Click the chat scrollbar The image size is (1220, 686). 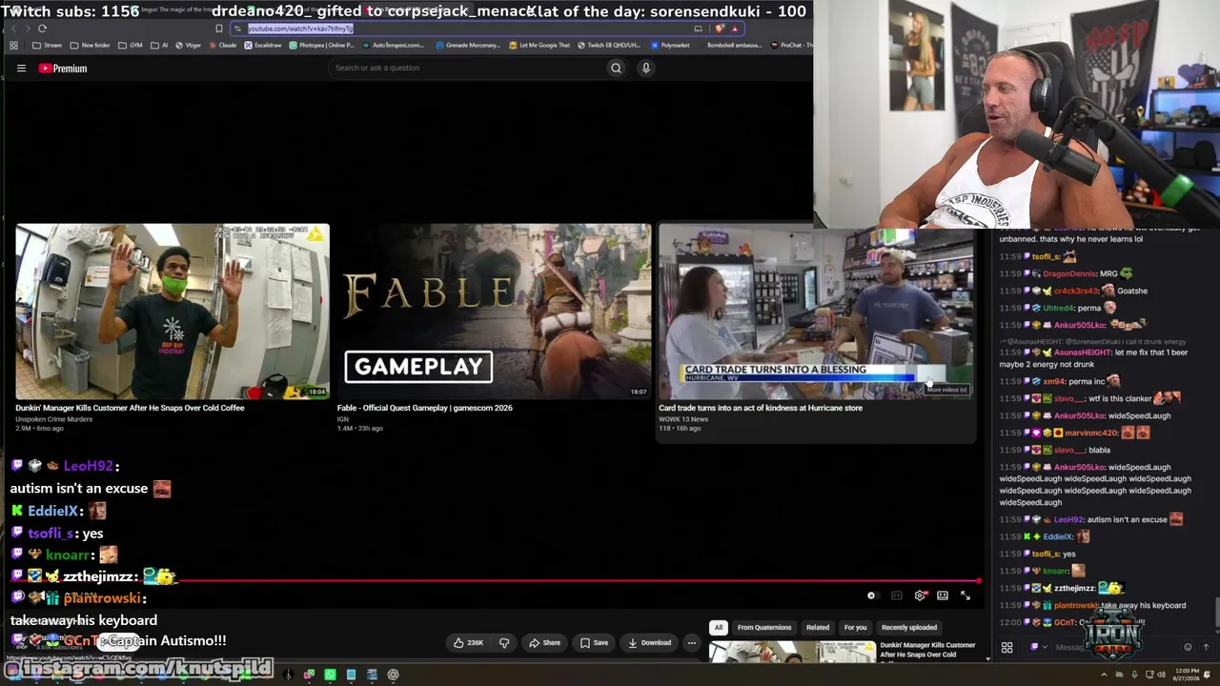pyautogui.click(x=1216, y=610)
